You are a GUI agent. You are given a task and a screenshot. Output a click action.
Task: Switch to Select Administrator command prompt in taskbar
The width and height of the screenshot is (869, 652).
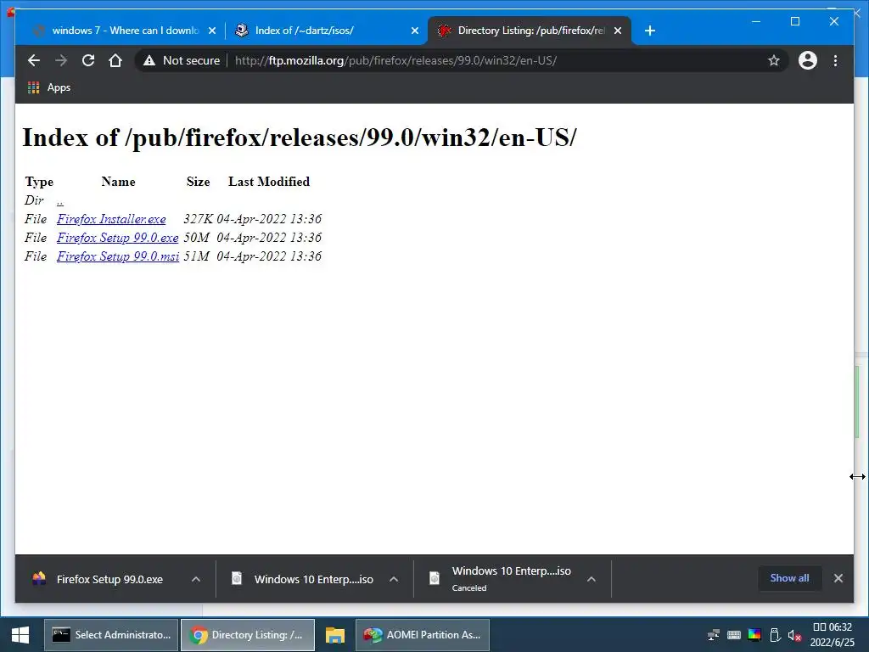111,635
